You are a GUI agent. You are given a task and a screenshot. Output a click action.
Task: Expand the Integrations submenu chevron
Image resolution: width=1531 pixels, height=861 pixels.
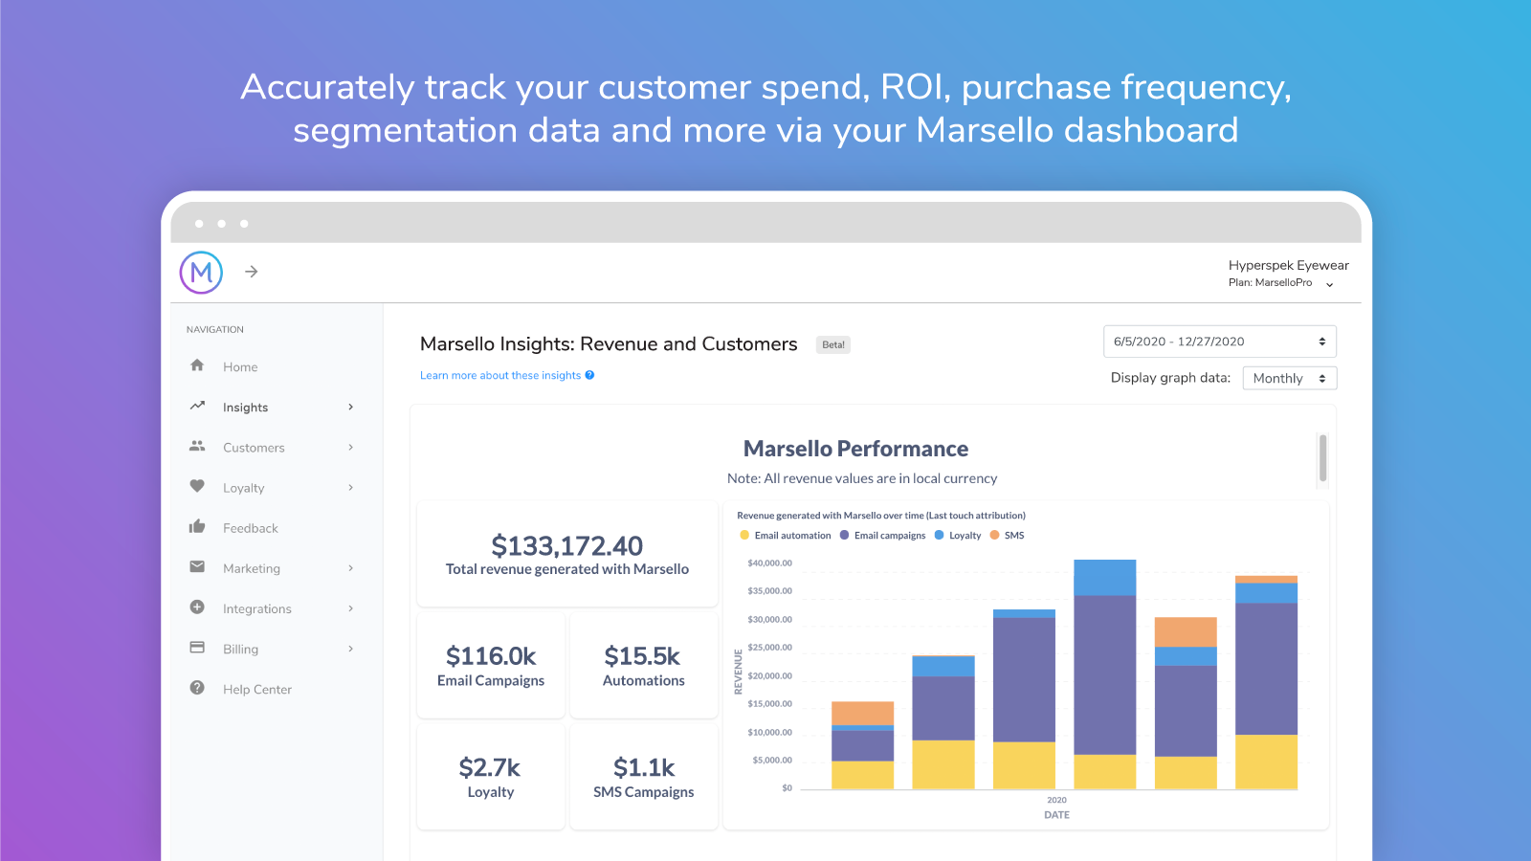pyautogui.click(x=351, y=608)
